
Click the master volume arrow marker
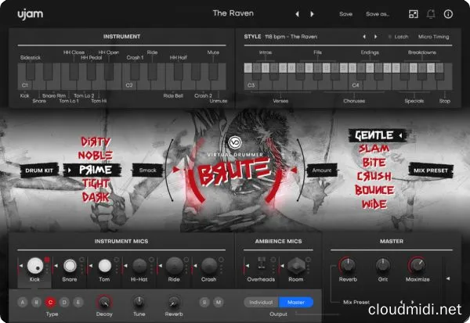click(448, 278)
